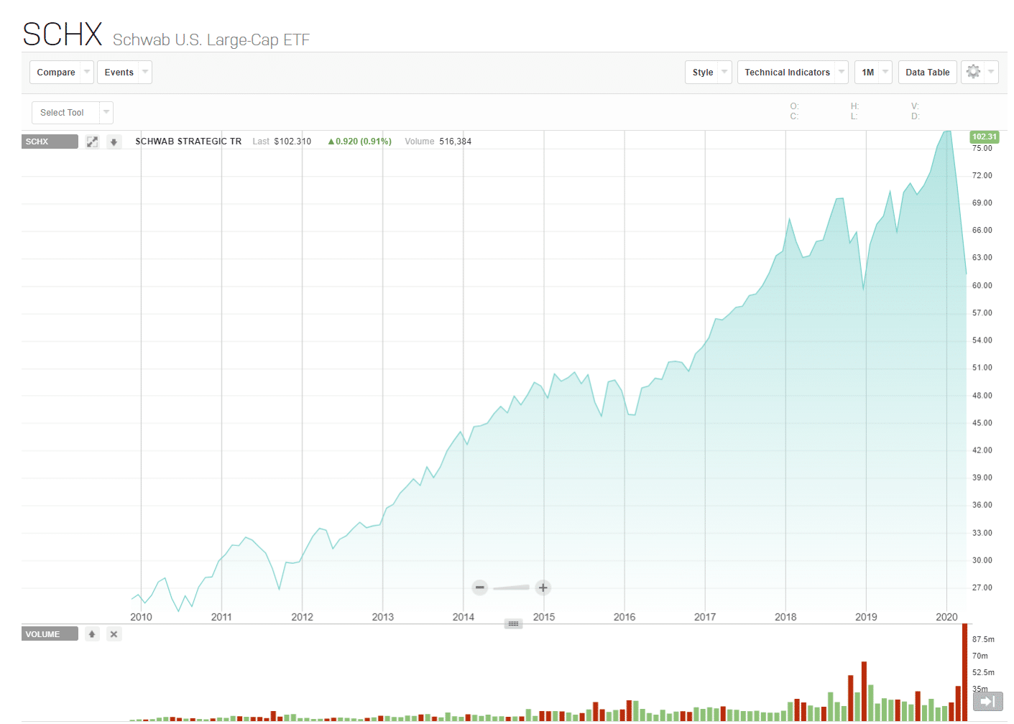The height and width of the screenshot is (724, 1014).
Task: Expand settings dropdown arrow beside gear
Action: coord(991,72)
